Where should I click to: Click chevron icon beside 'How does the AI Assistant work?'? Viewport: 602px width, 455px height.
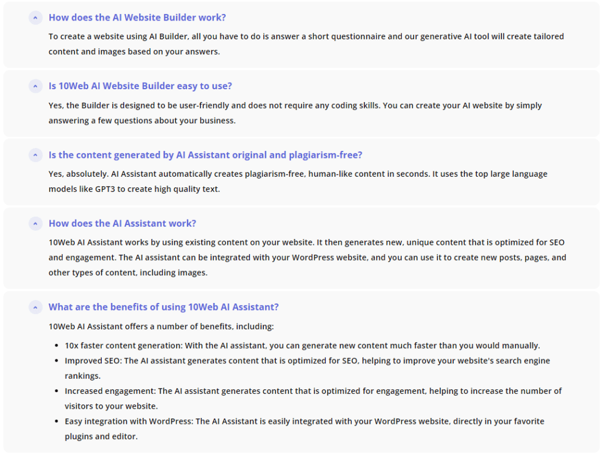coord(35,224)
